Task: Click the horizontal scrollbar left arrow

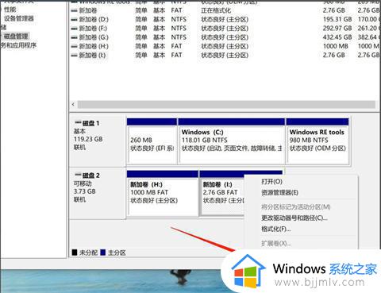Action: (x=73, y=104)
